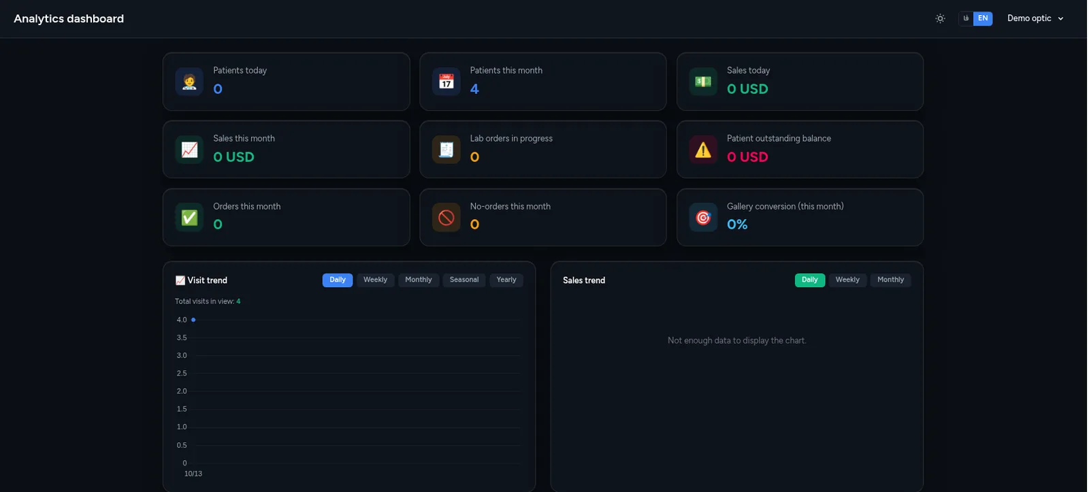The image size is (1089, 492).
Task: Click the Lab orders receipt icon
Action: coord(446,150)
